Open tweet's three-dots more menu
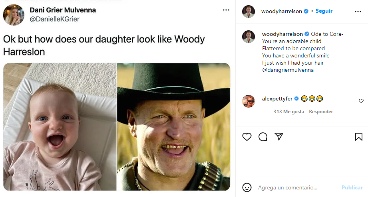This screenshot has width=368, height=197. point(226,10)
